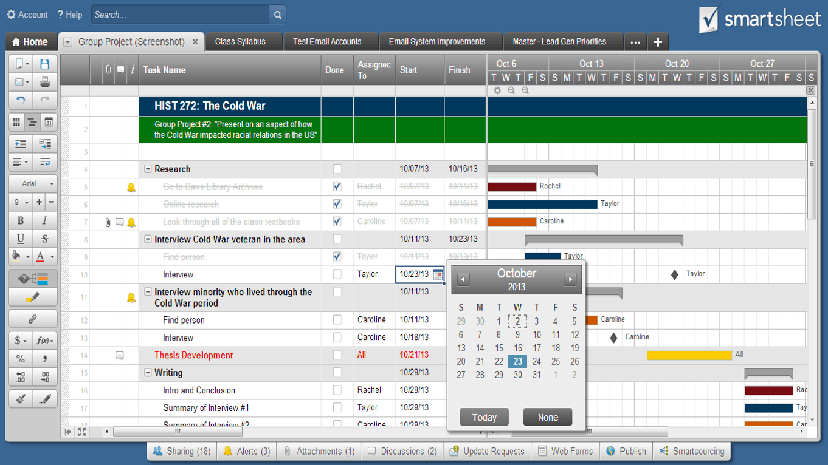Image resolution: width=828 pixels, height=465 pixels.
Task: Click the Outdent icon
Action: tap(21, 144)
